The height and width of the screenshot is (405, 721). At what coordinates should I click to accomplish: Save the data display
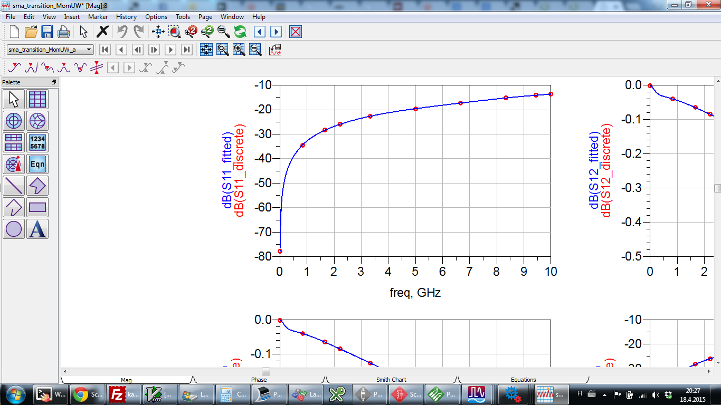48,32
